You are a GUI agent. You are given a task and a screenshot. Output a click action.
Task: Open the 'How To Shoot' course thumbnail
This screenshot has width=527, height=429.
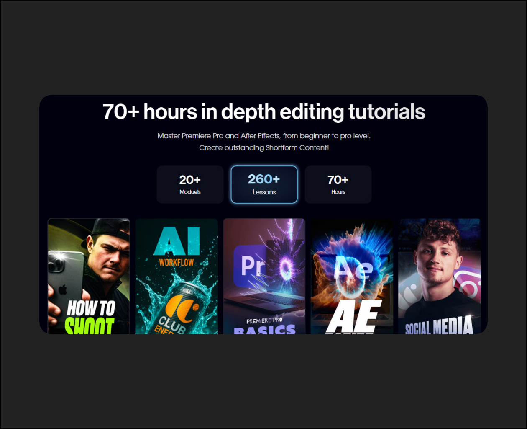[x=89, y=276]
